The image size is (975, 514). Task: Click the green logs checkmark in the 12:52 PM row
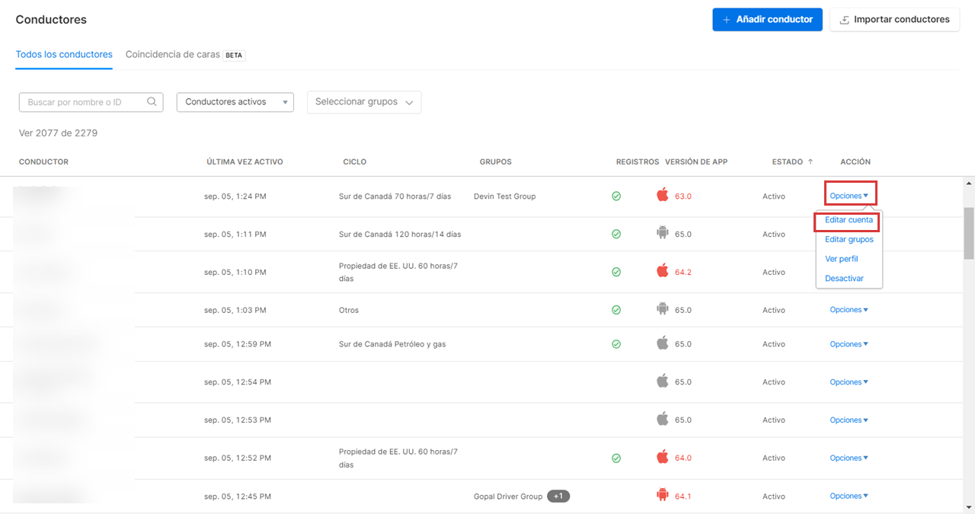click(x=616, y=458)
